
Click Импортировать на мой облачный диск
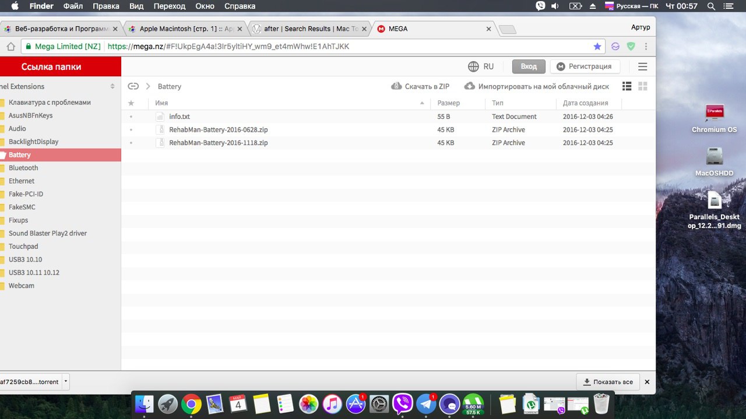537,86
